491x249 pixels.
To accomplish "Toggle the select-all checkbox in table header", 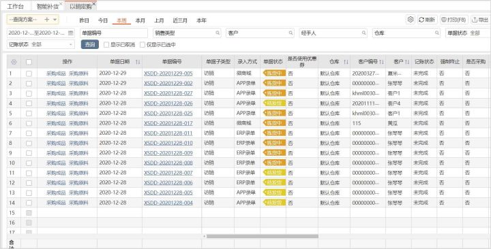I will point(29,62).
